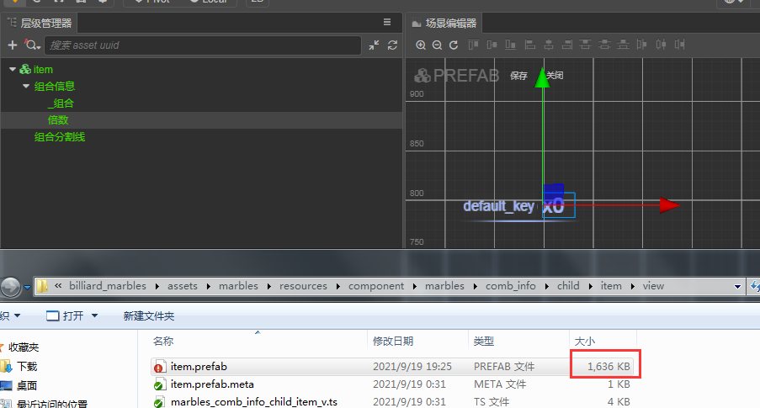Open 桌面 in favorites sidebar
The image size is (760, 408).
(27, 386)
